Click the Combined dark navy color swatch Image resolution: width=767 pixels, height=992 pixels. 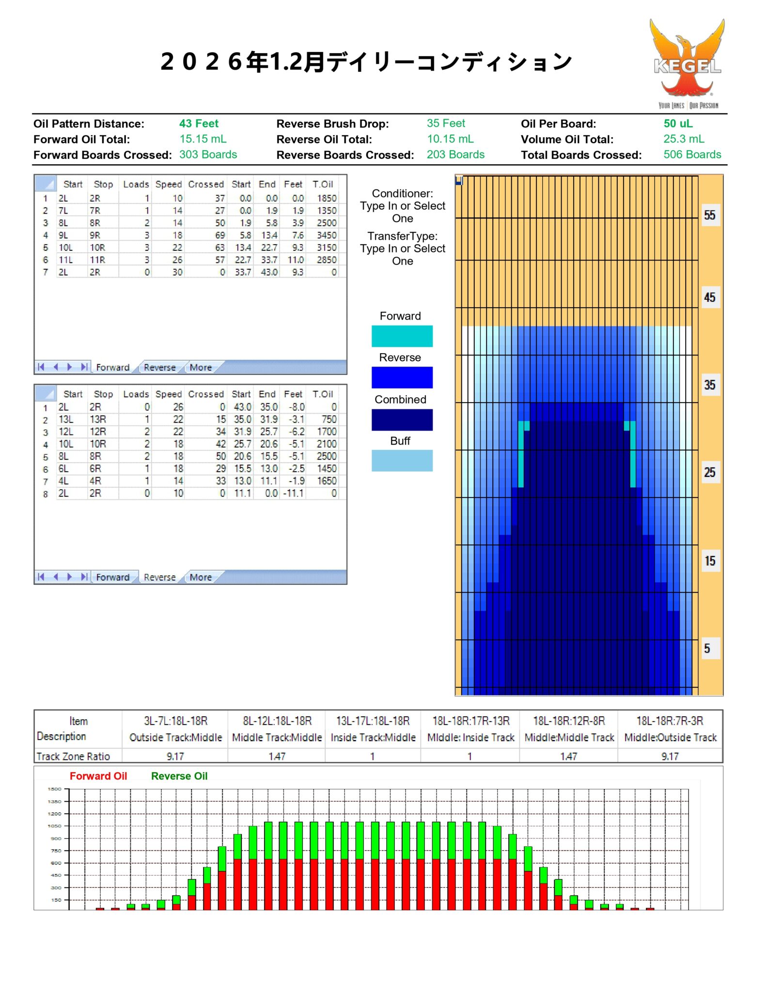click(x=402, y=419)
